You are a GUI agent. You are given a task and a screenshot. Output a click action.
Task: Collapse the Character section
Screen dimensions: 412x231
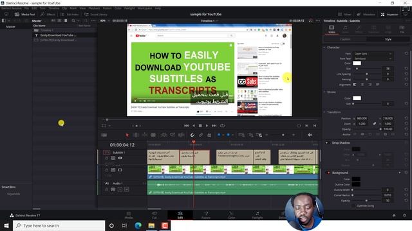tap(324, 47)
